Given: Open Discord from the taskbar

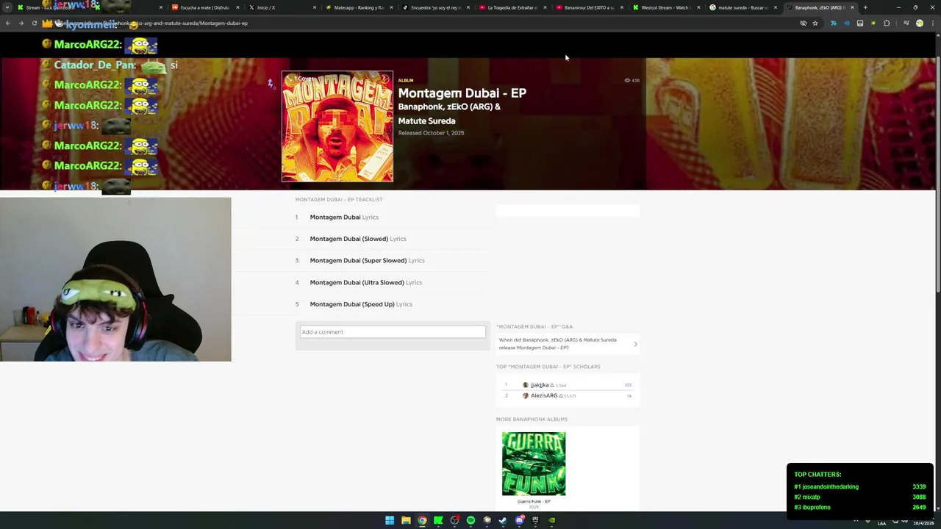Looking at the screenshot, I should tap(520, 520).
